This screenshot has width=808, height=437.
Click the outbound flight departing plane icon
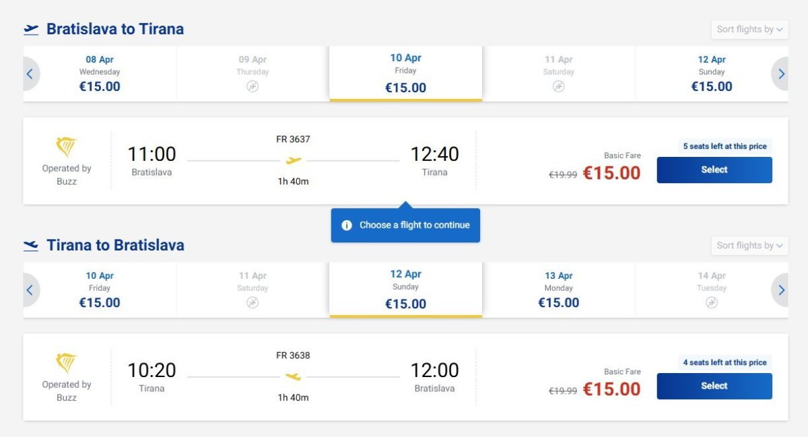point(31,29)
